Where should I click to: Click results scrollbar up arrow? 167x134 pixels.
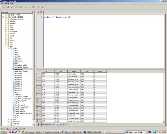(164, 71)
